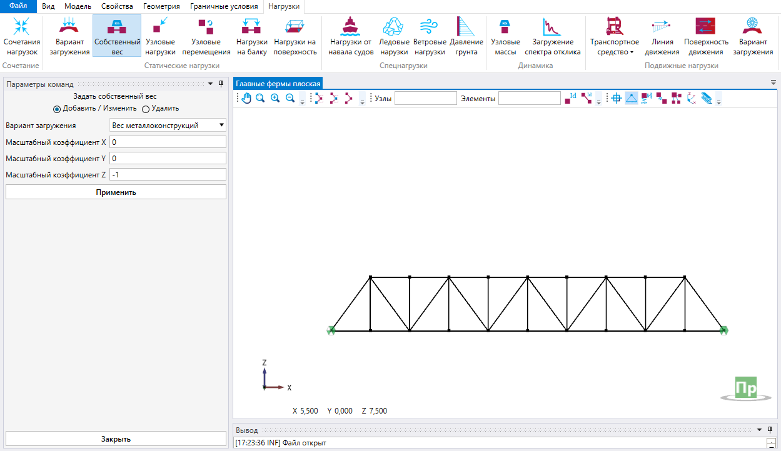The image size is (781, 451).
Task: Expand the overflow arrow after the zoom icons
Action: click(303, 100)
